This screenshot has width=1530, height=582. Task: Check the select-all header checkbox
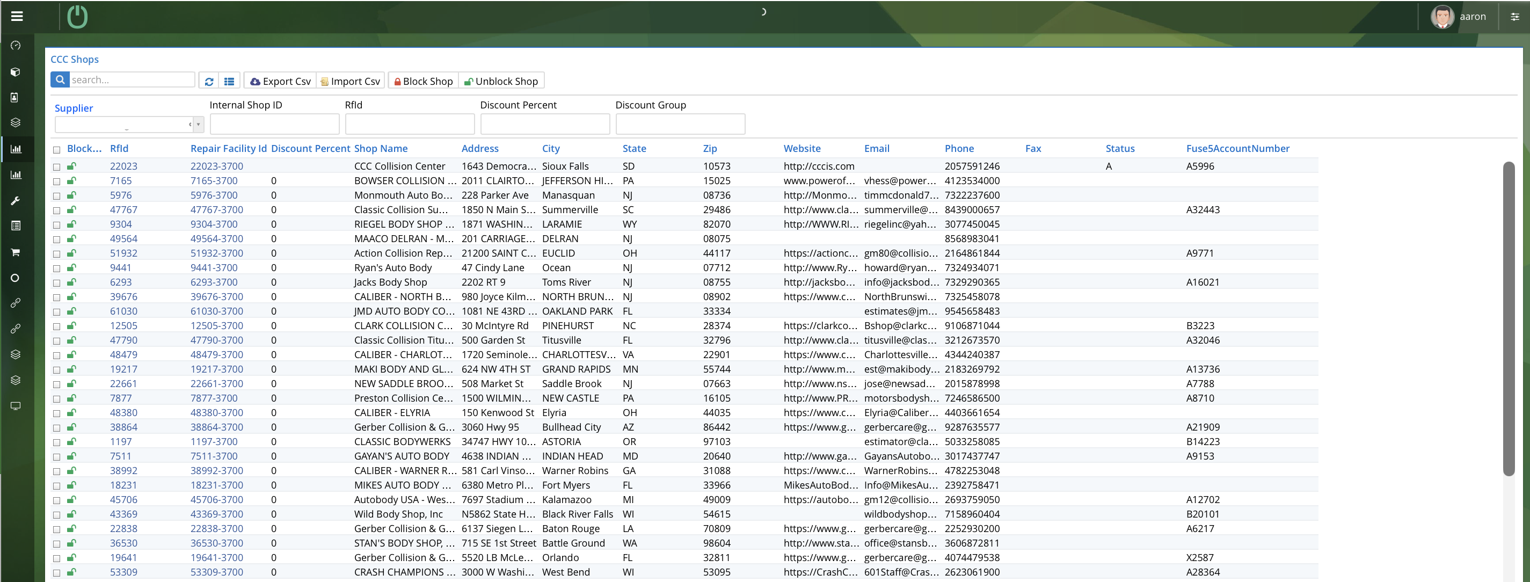57,150
